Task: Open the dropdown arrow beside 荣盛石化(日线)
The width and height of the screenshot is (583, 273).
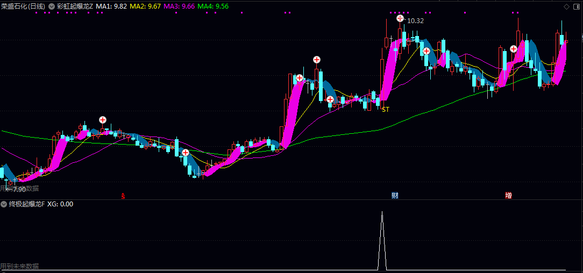Action: (x=51, y=6)
